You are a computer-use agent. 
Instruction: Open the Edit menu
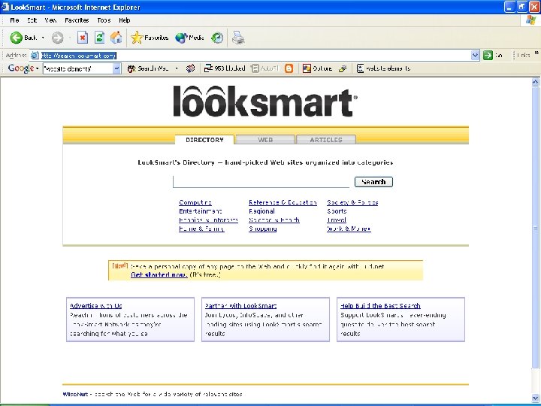click(x=32, y=20)
